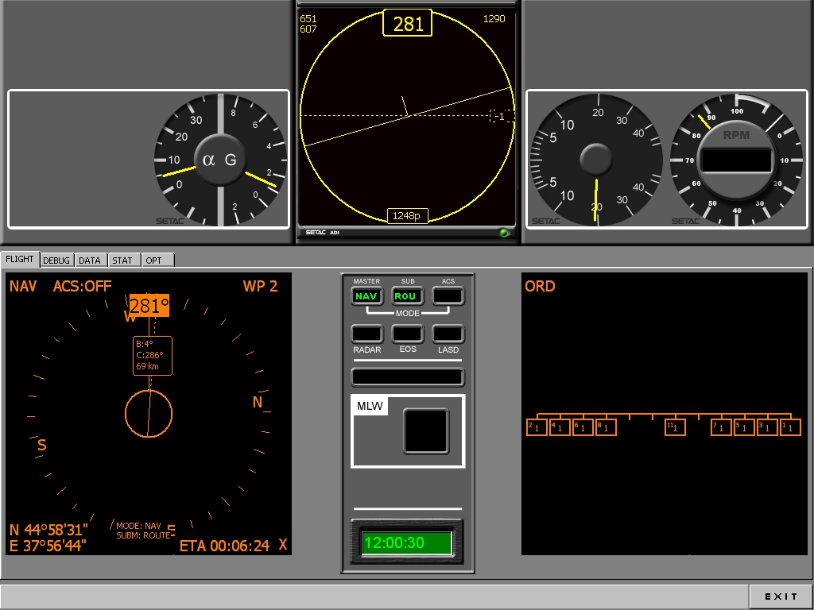This screenshot has width=814, height=610.
Task: Click the RPM gauge
Action: click(736, 160)
